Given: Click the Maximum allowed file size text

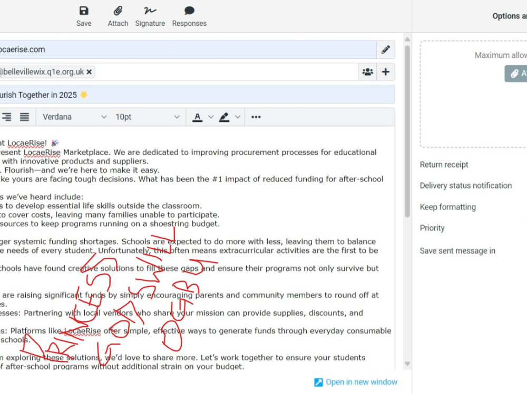Looking at the screenshot, I should [501, 55].
